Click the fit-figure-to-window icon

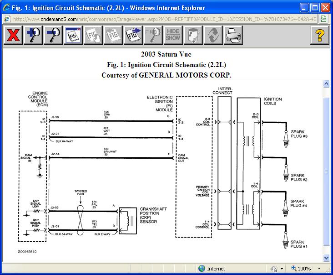point(73,35)
